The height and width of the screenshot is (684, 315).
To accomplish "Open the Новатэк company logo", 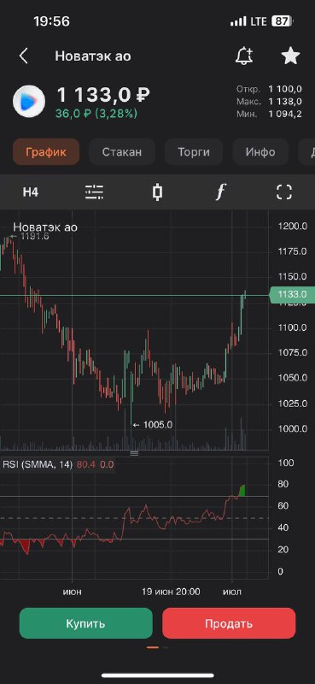I will pyautogui.click(x=29, y=101).
